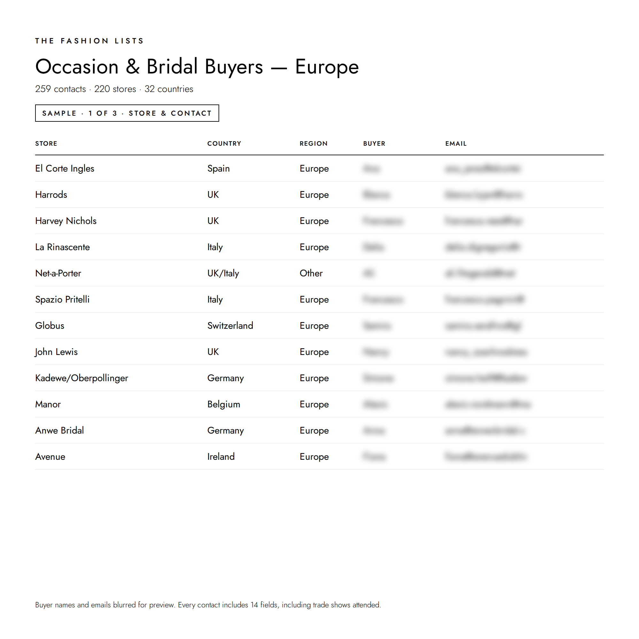639x639 pixels.
Task: Select the Anwe Bridal store cell
Action: pos(59,430)
